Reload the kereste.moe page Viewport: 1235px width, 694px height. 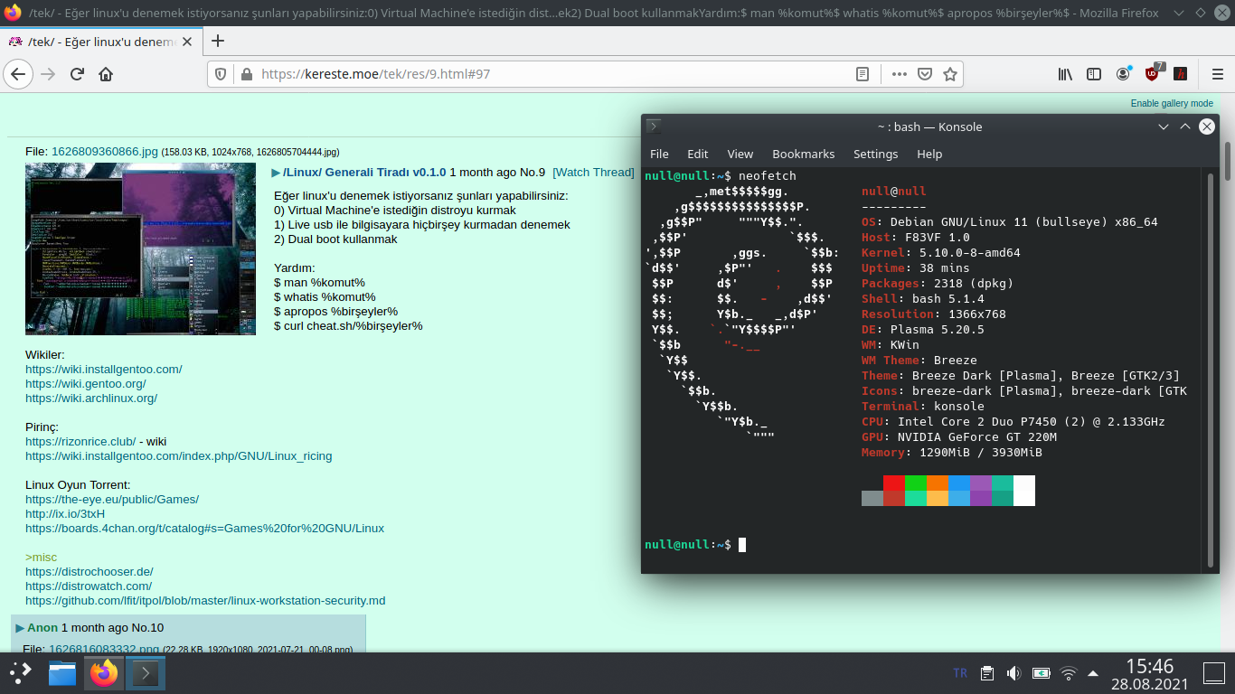tap(78, 74)
